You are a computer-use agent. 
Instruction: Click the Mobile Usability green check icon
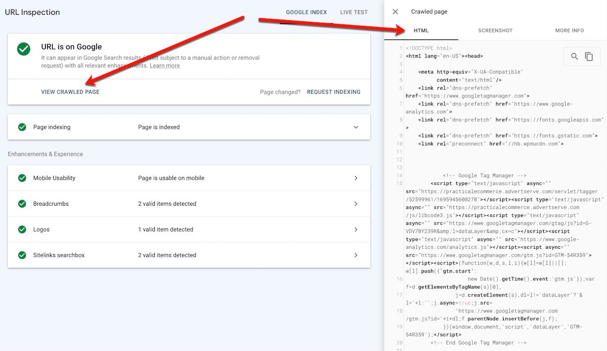coord(22,178)
